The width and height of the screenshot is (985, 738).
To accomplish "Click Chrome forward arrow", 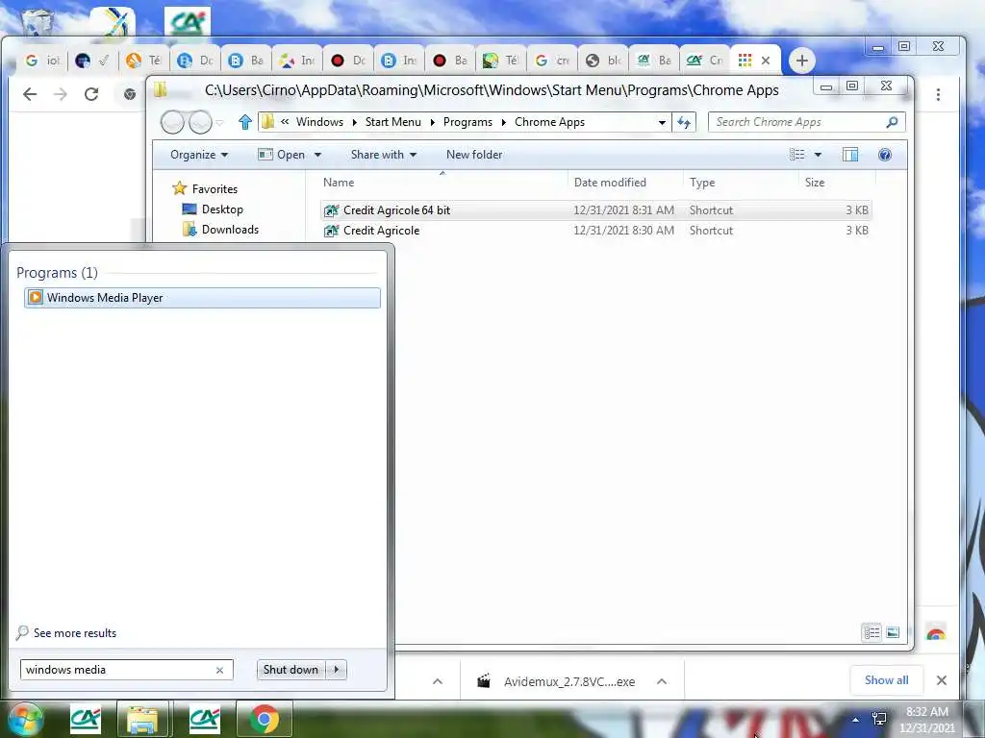I will pyautogui.click(x=61, y=94).
